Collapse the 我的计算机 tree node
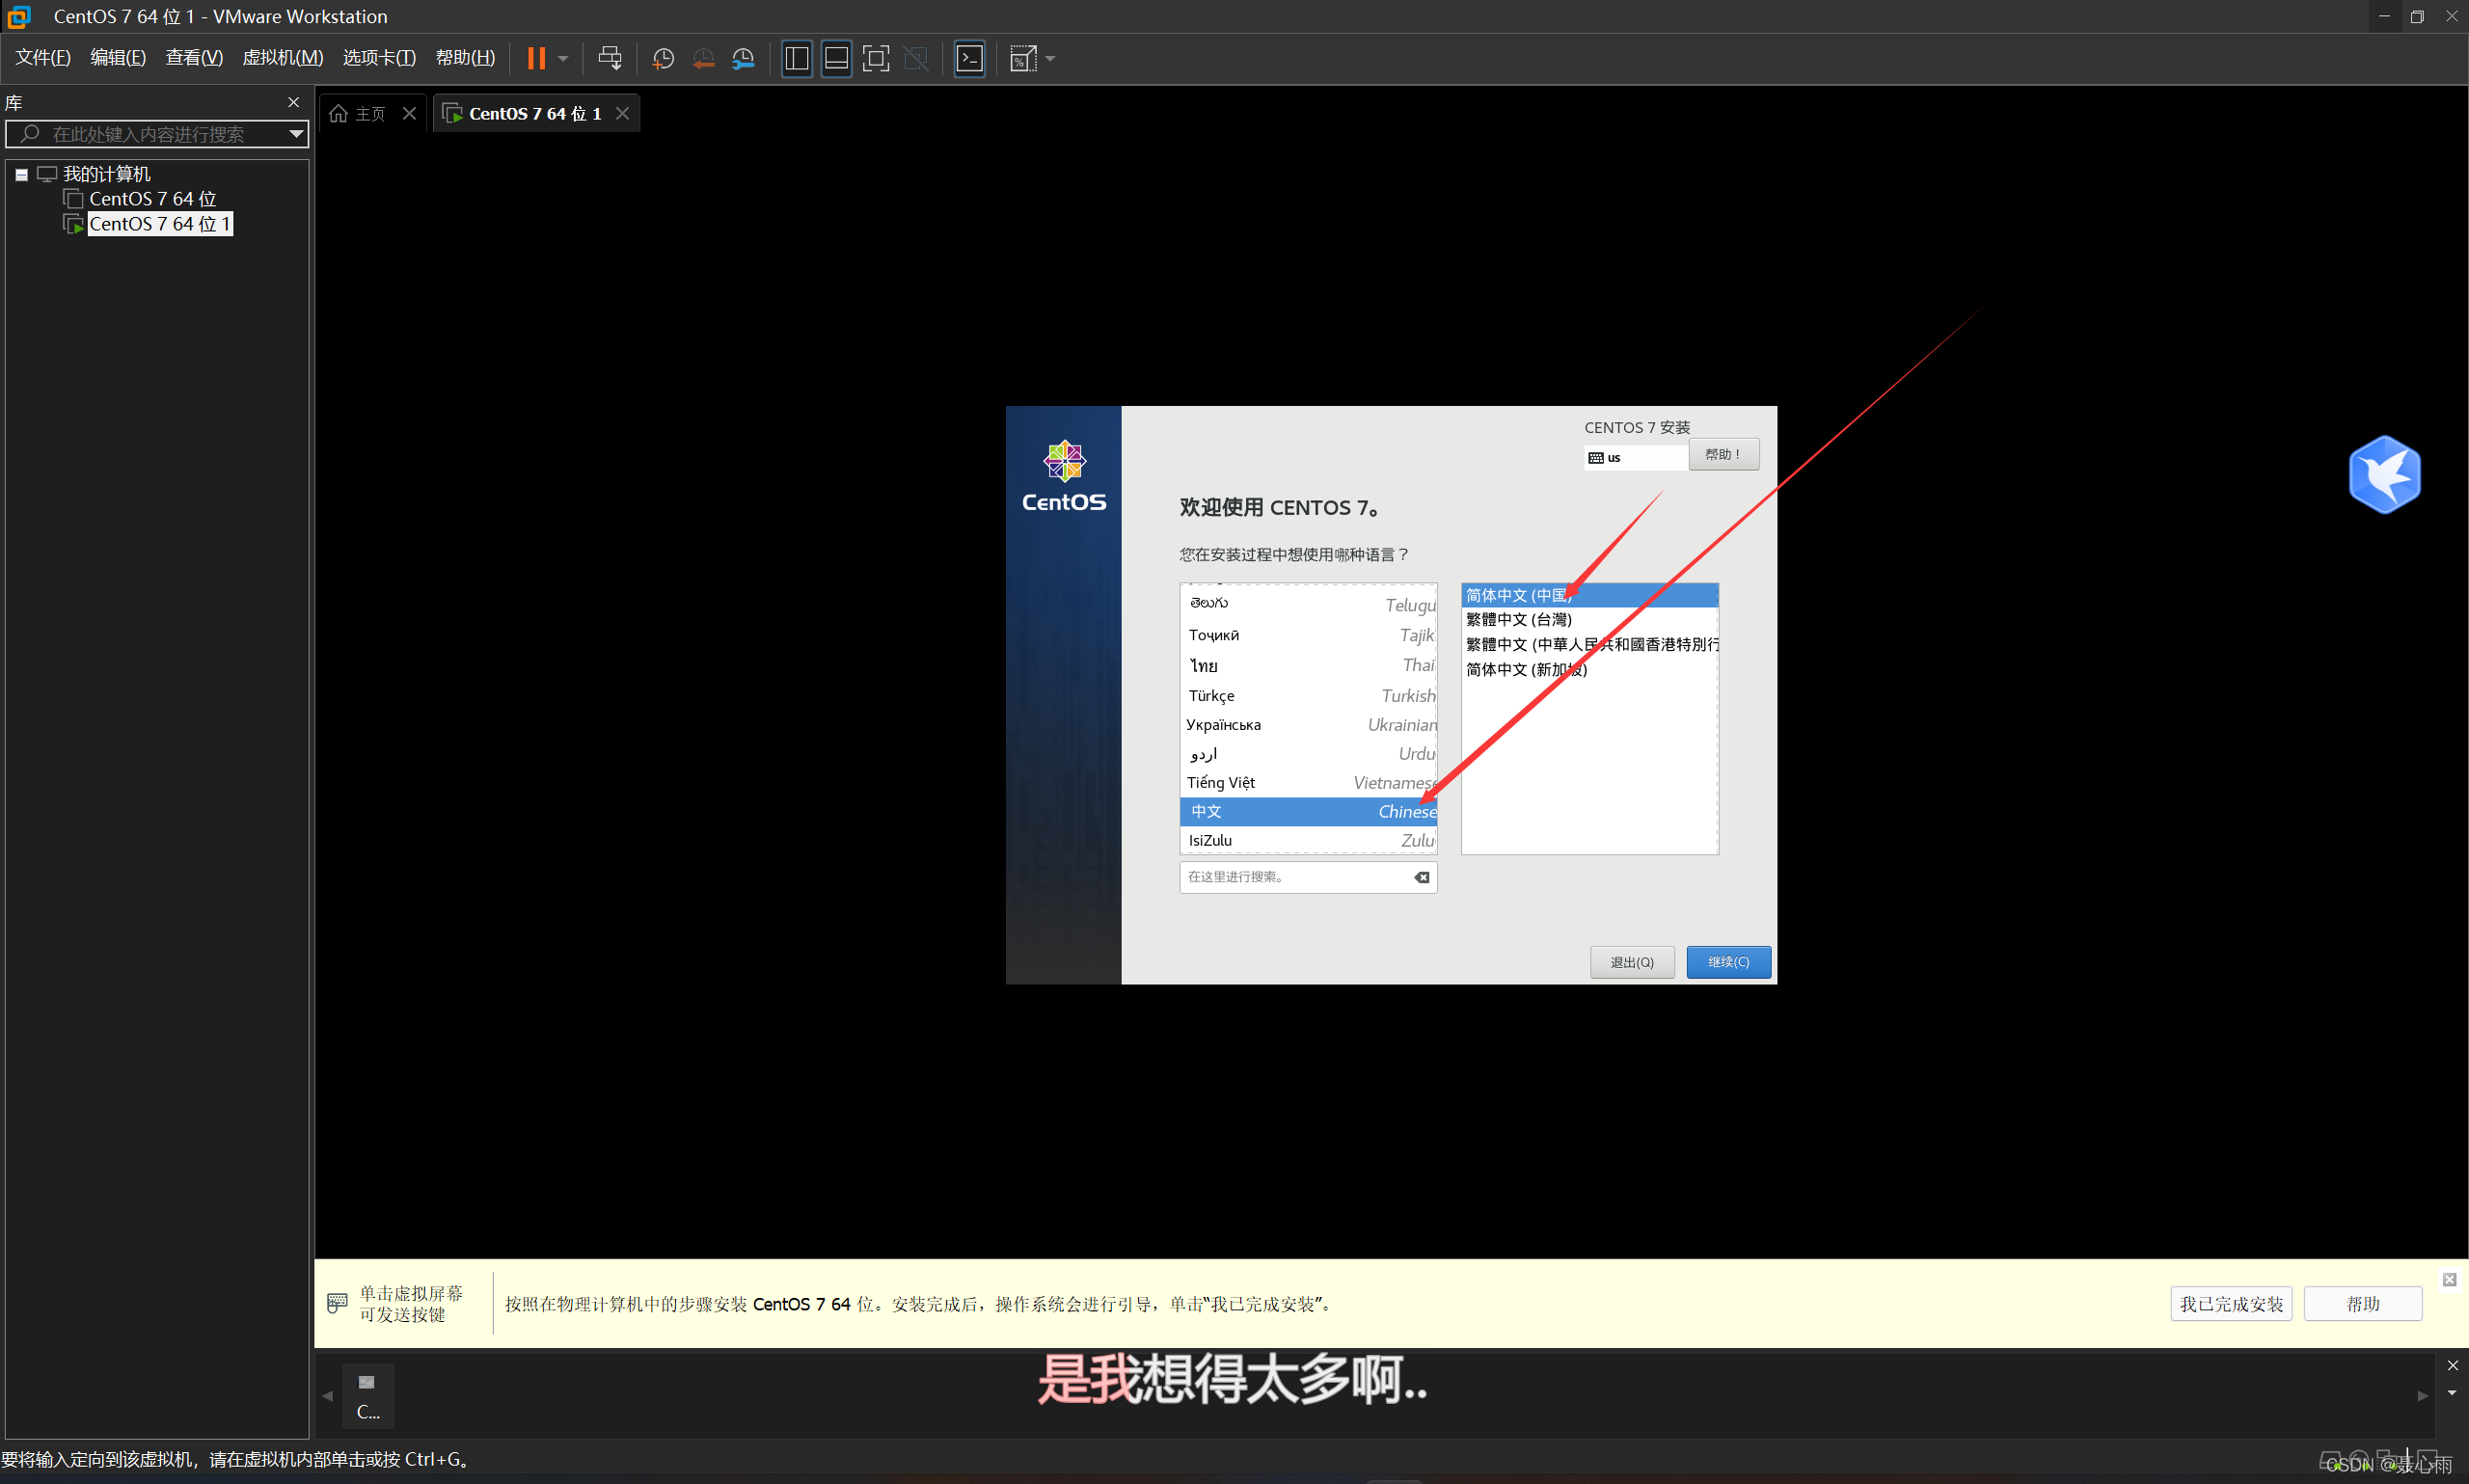This screenshot has width=2469, height=1484. 21,174
